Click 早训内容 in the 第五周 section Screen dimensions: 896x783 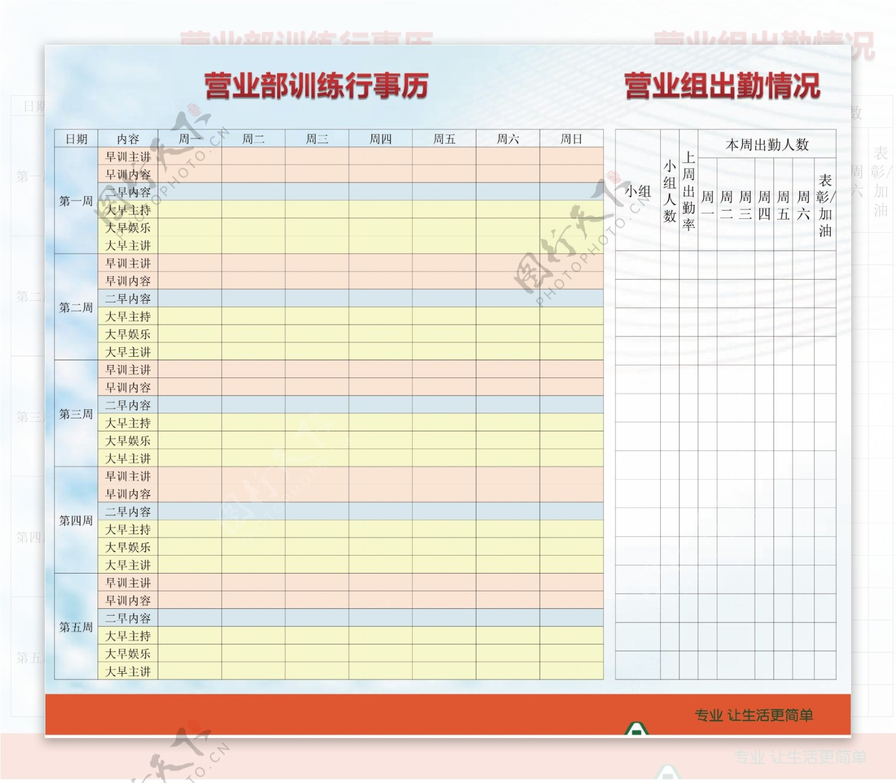tap(128, 600)
